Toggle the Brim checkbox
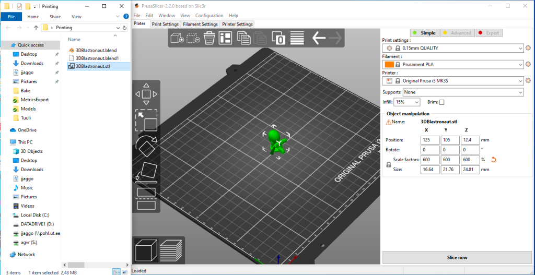Image resolution: width=535 pixels, height=275 pixels. (441, 102)
